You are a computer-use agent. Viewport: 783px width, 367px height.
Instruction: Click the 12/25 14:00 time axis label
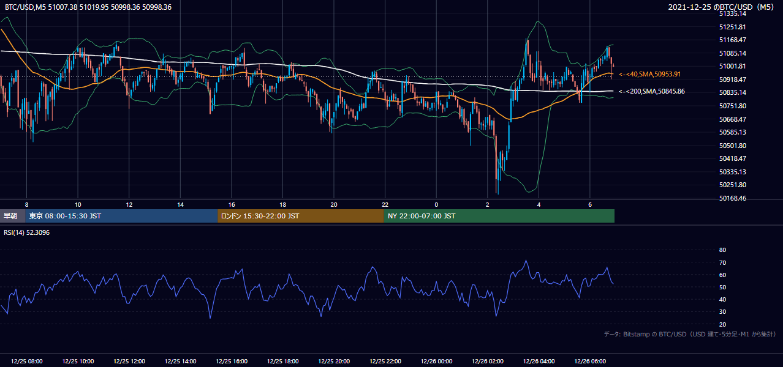tap(180, 361)
